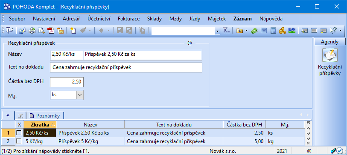The width and height of the screenshot is (347, 155).
Task: Open the Recyklační příspěvky agenda icon
Action: [330, 55]
